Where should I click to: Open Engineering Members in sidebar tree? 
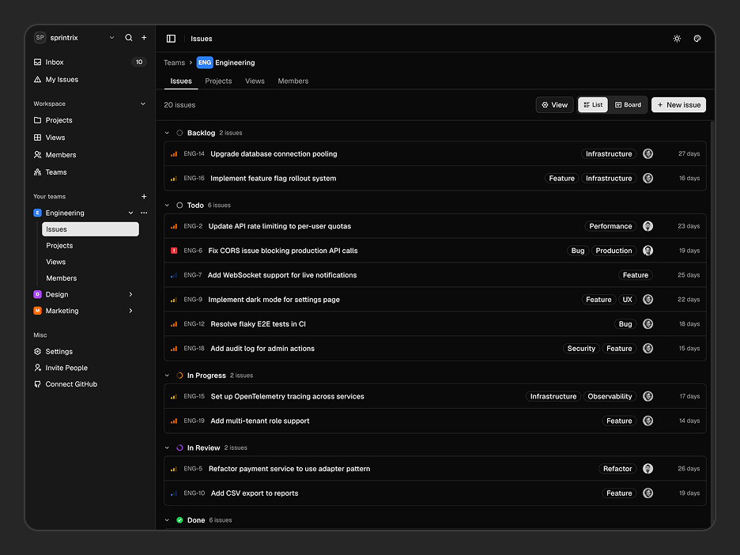click(x=91, y=278)
